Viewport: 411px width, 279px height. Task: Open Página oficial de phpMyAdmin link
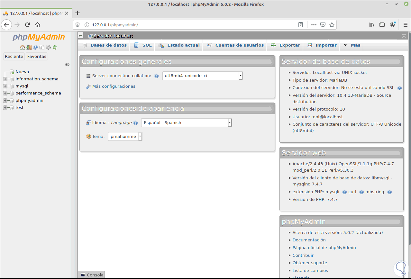click(324, 248)
